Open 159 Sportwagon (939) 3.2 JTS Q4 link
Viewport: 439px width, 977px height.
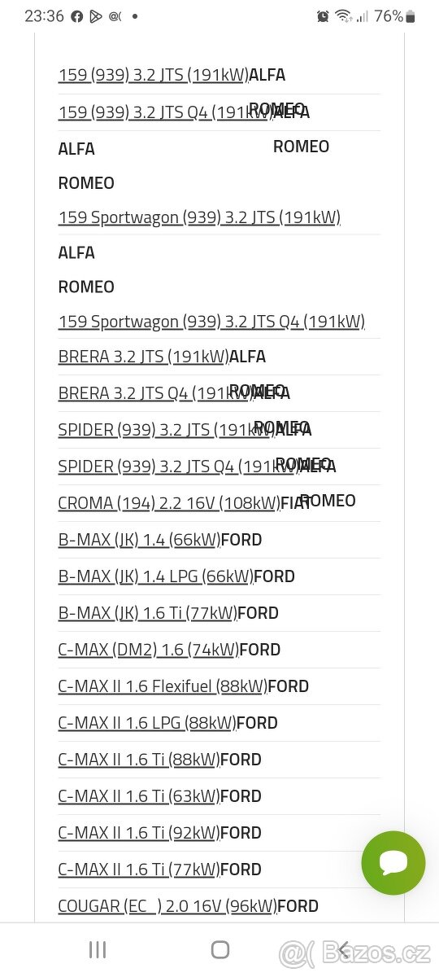pos(211,322)
